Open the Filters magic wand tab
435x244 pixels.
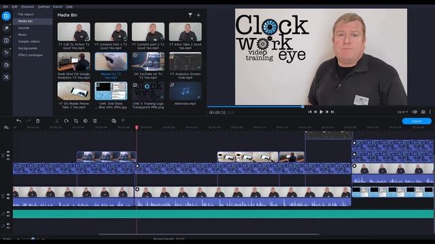[6, 28]
